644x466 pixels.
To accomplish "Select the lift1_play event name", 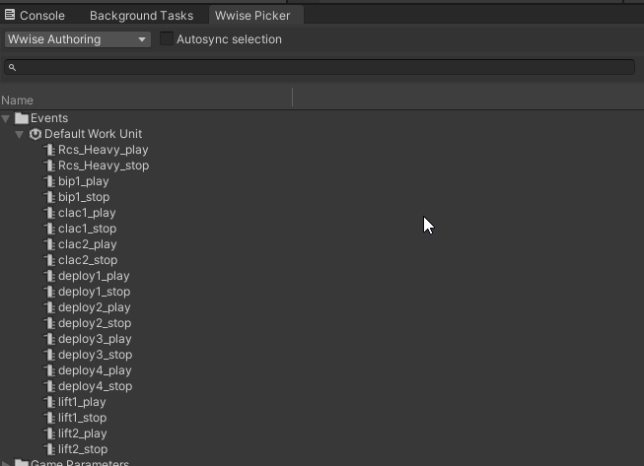I will click(82, 402).
